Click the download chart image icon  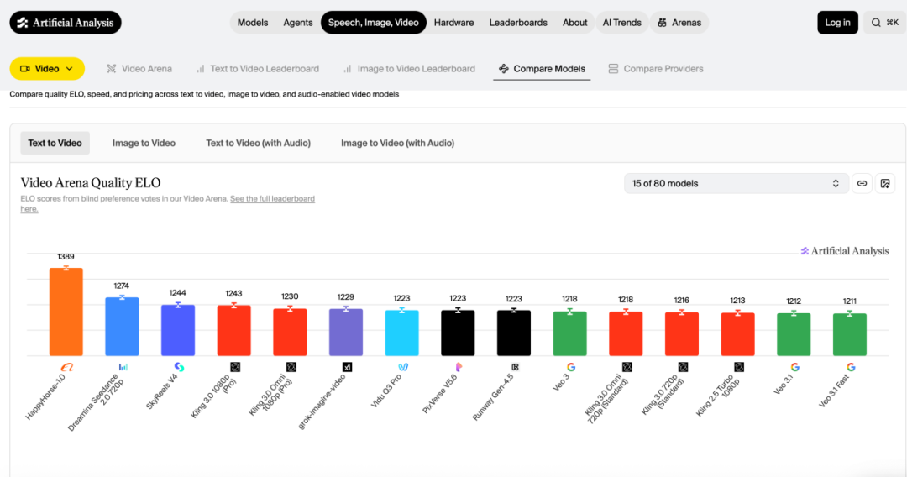point(885,183)
